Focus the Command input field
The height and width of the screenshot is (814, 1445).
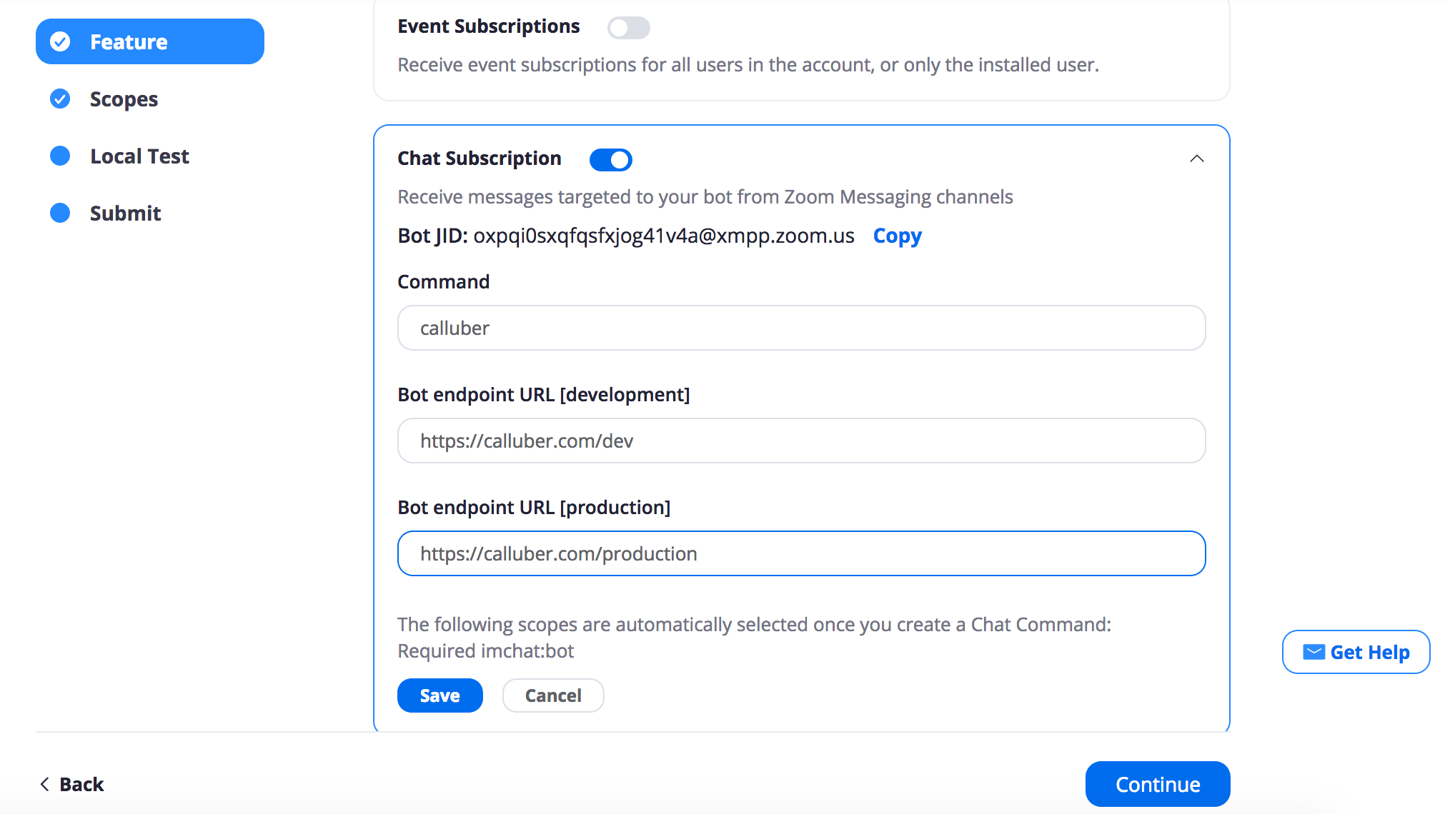click(x=802, y=328)
